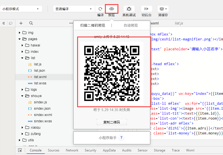Screen dimensions: 223x155
Task: Open the 小程序模式 mode dropdown
Action: [21, 9]
